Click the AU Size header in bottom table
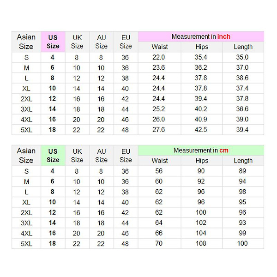277x277 pixels. (x=102, y=156)
